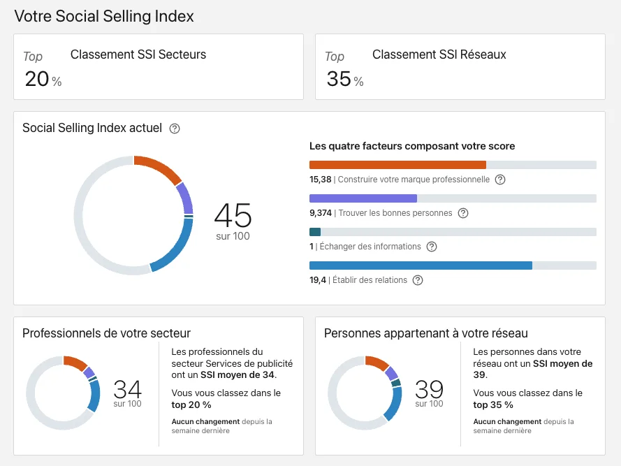Select the Classement SSI Réseaux heading
The width and height of the screenshot is (621, 466).
point(439,54)
